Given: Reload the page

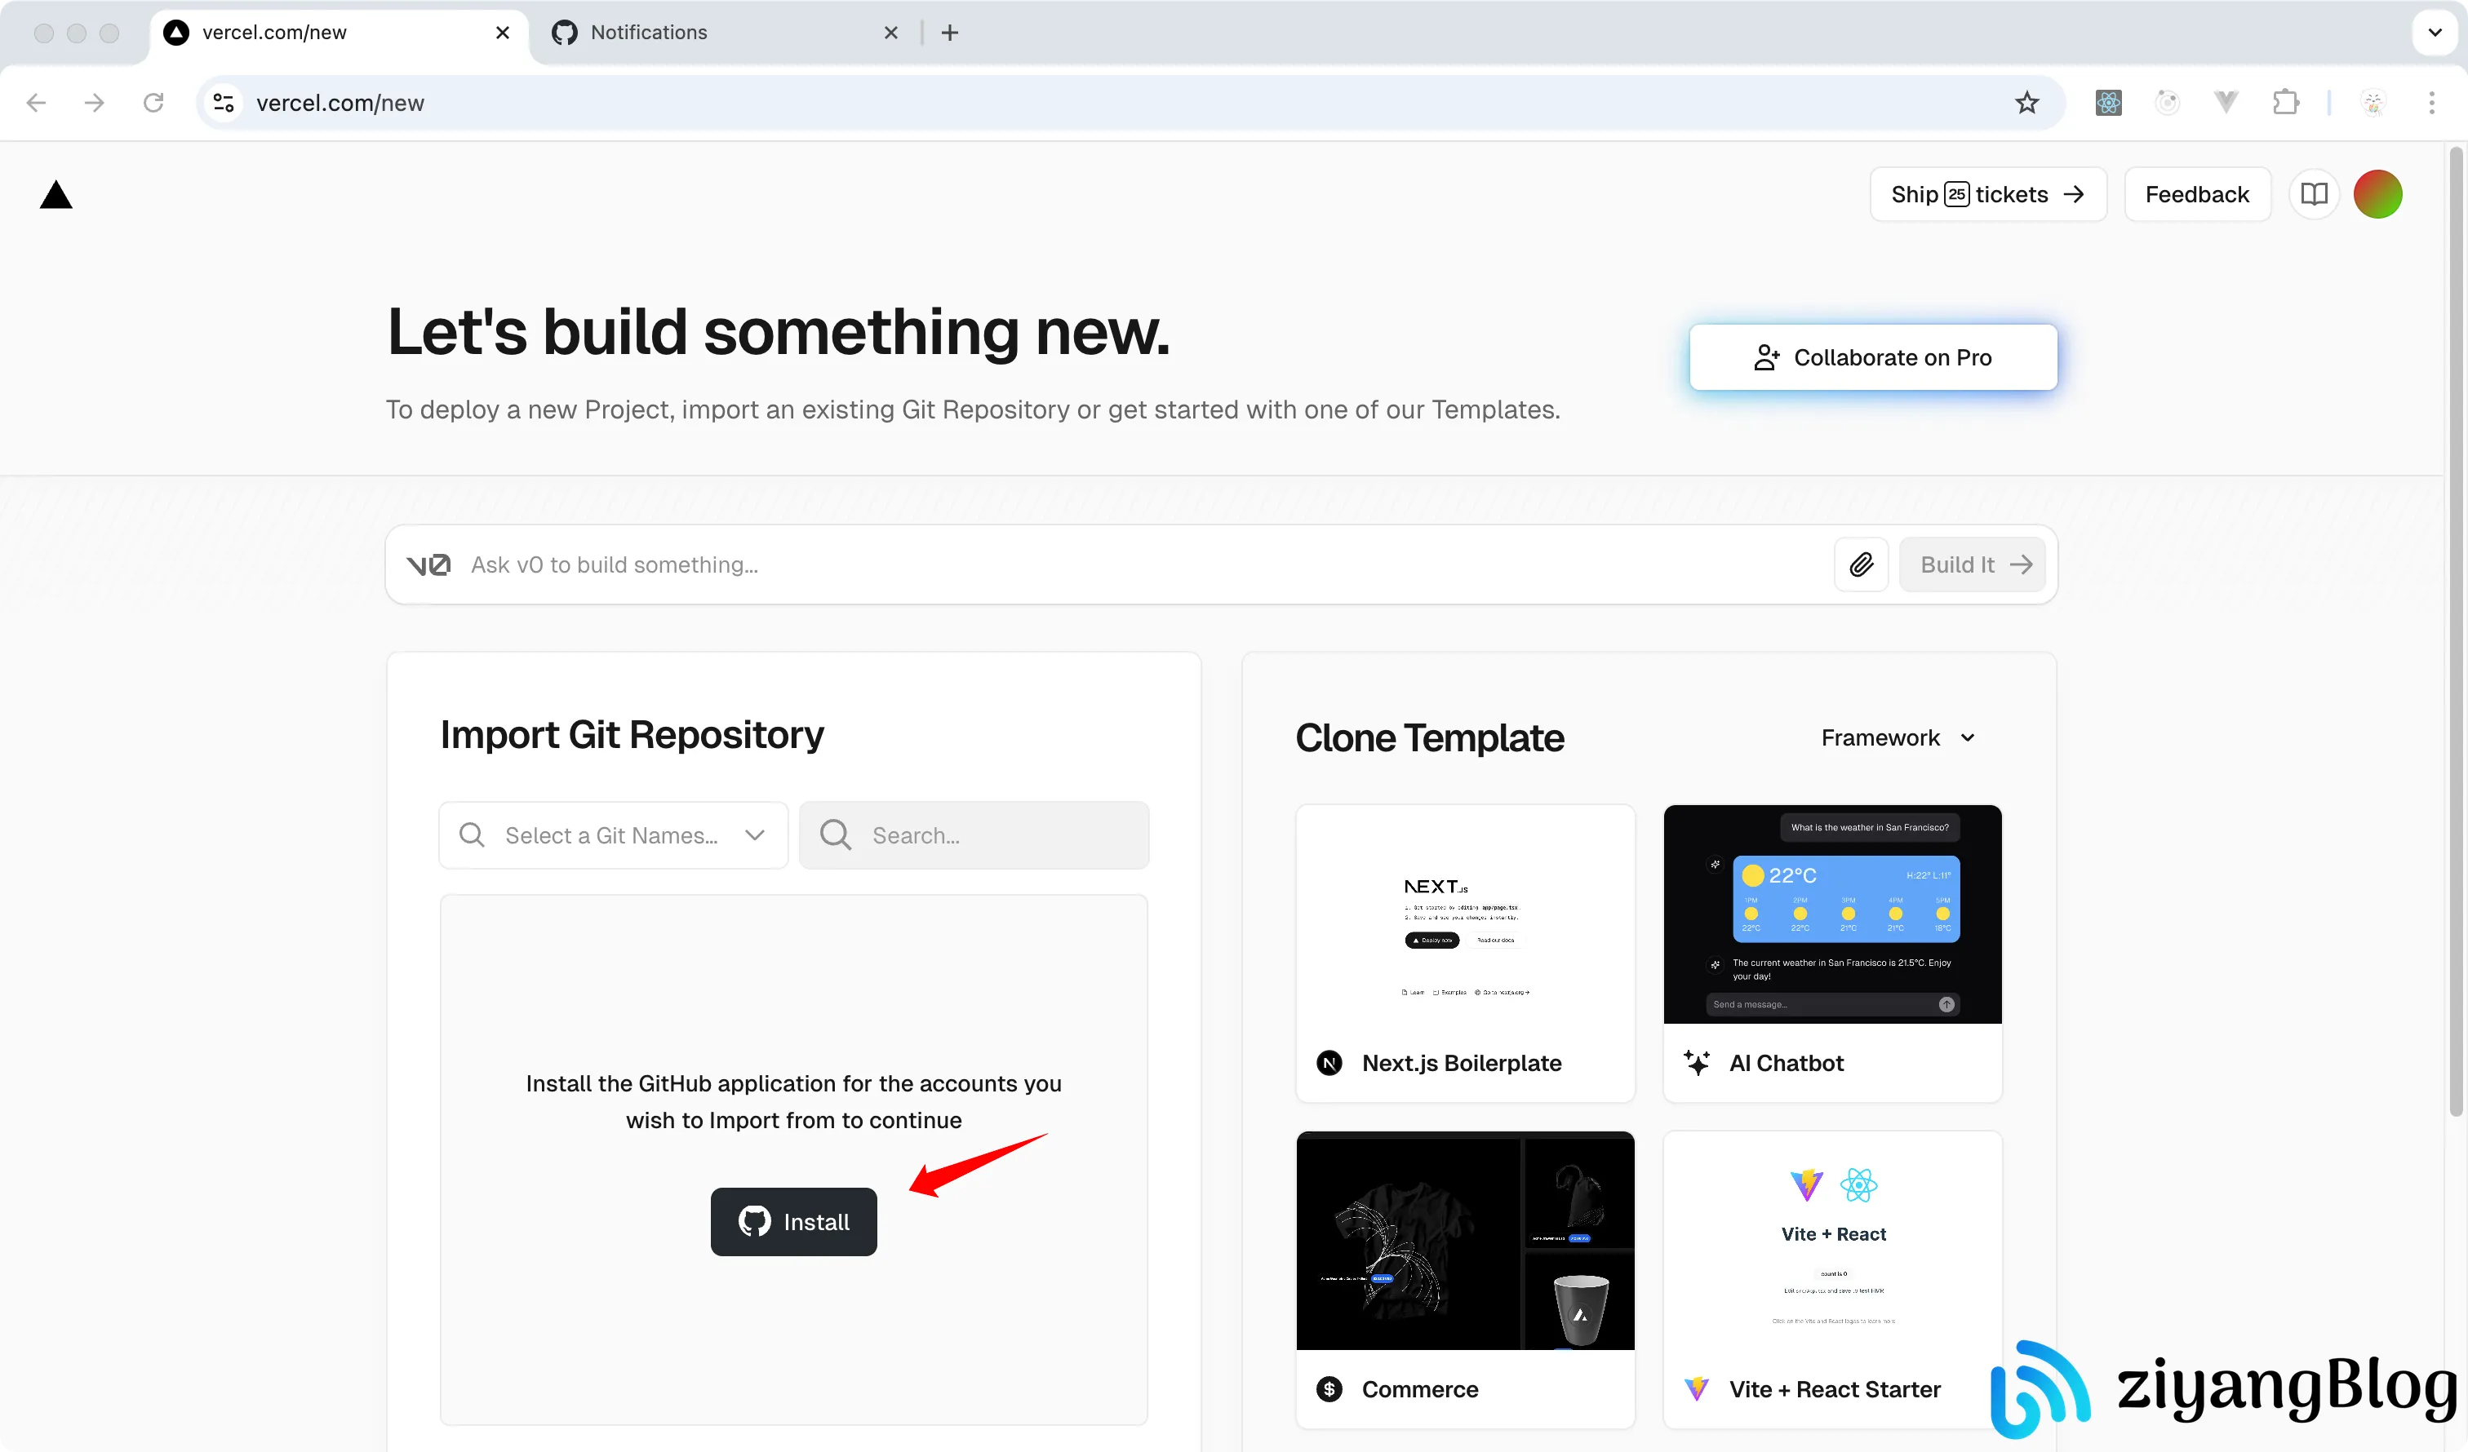Looking at the screenshot, I should (x=153, y=103).
